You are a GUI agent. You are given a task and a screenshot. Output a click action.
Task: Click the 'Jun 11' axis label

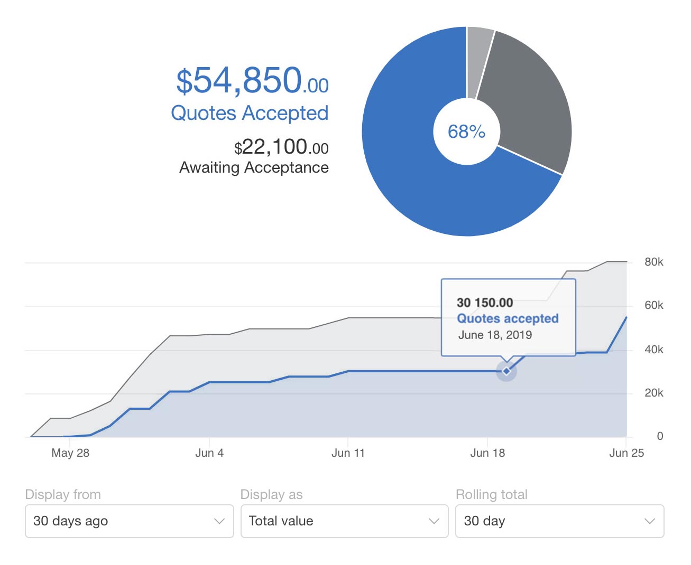point(348,453)
